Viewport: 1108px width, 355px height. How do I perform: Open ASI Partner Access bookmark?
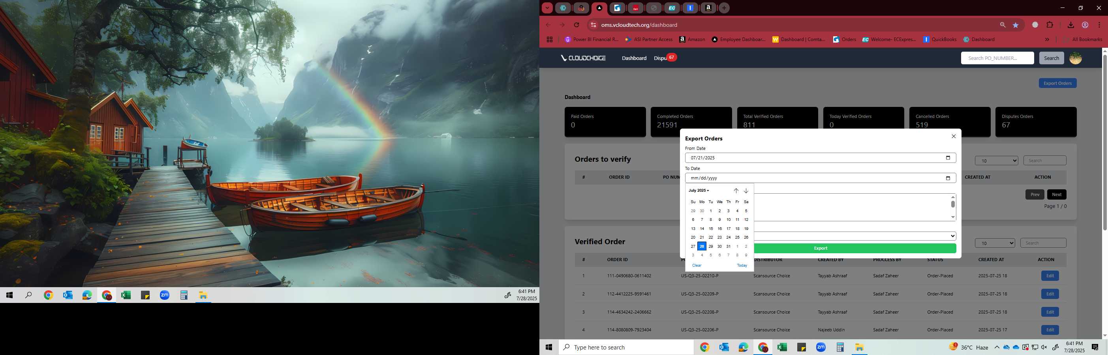(649, 39)
